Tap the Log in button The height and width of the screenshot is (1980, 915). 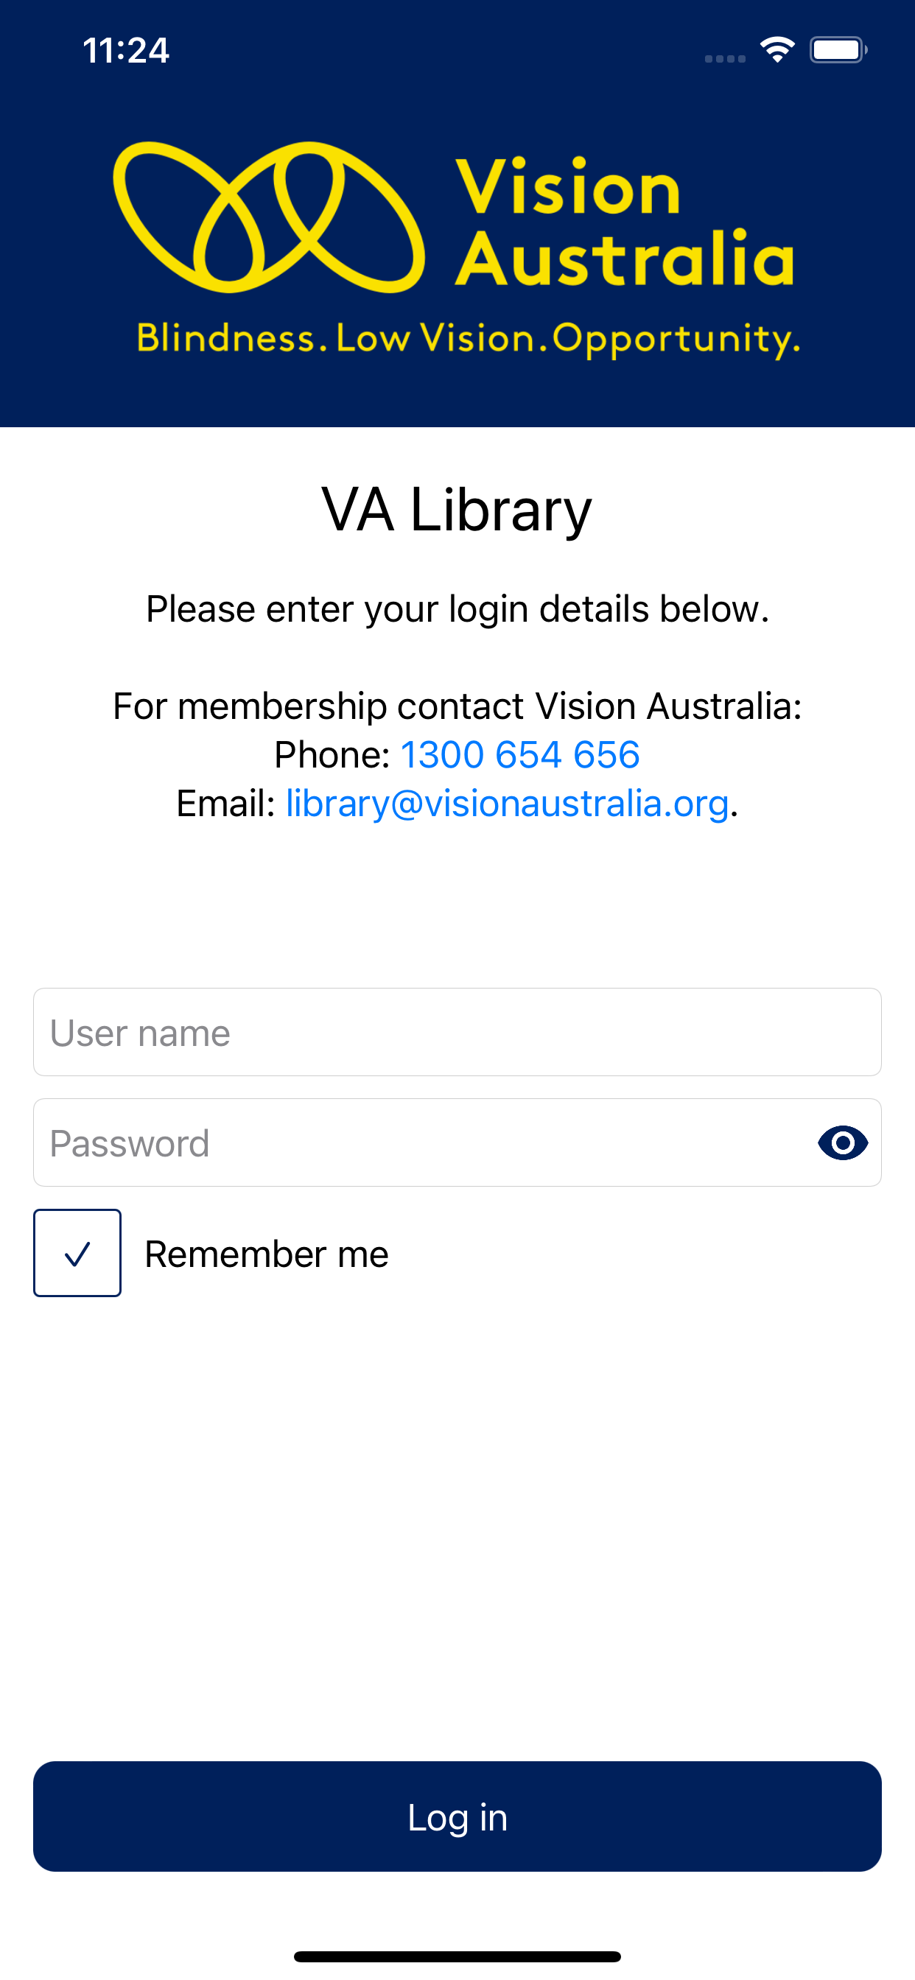(458, 1817)
